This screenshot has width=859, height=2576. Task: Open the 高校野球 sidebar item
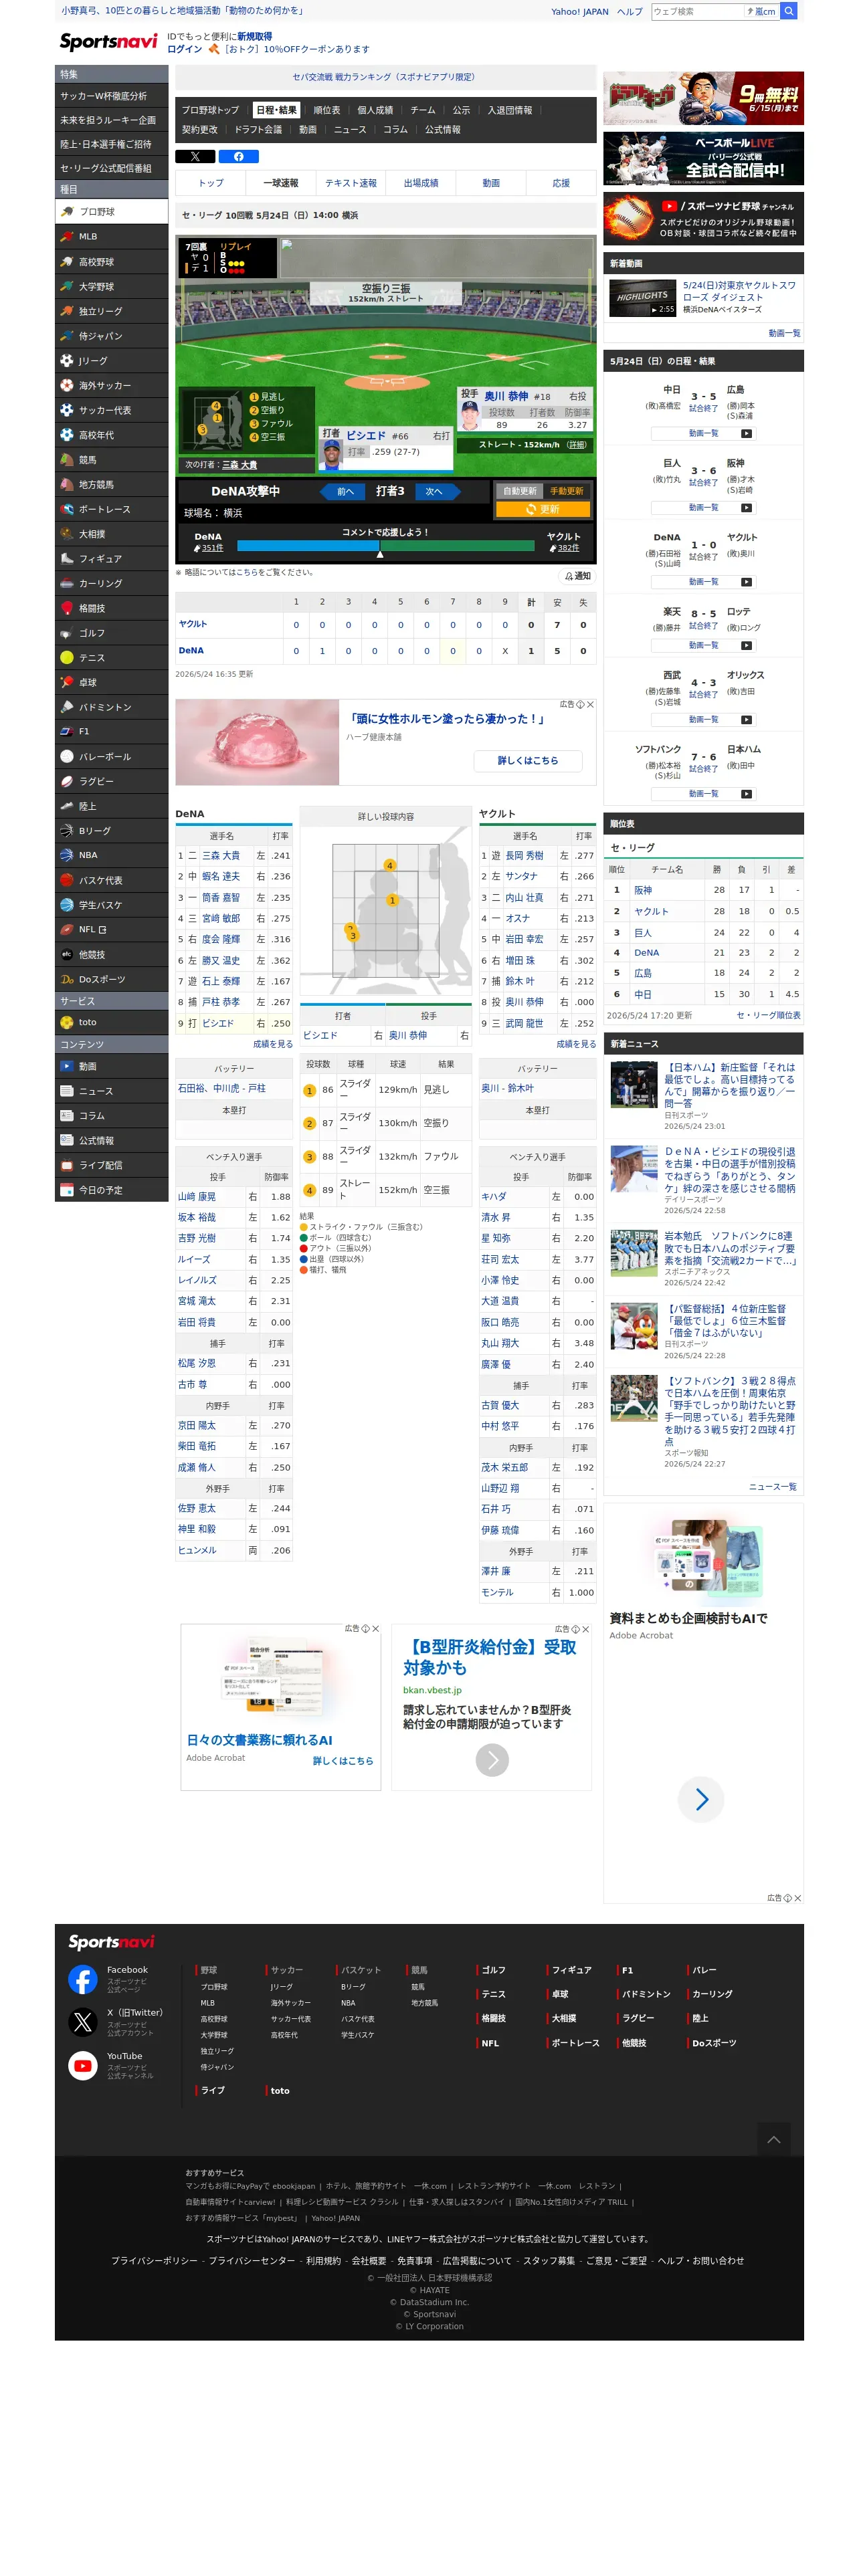point(111,262)
